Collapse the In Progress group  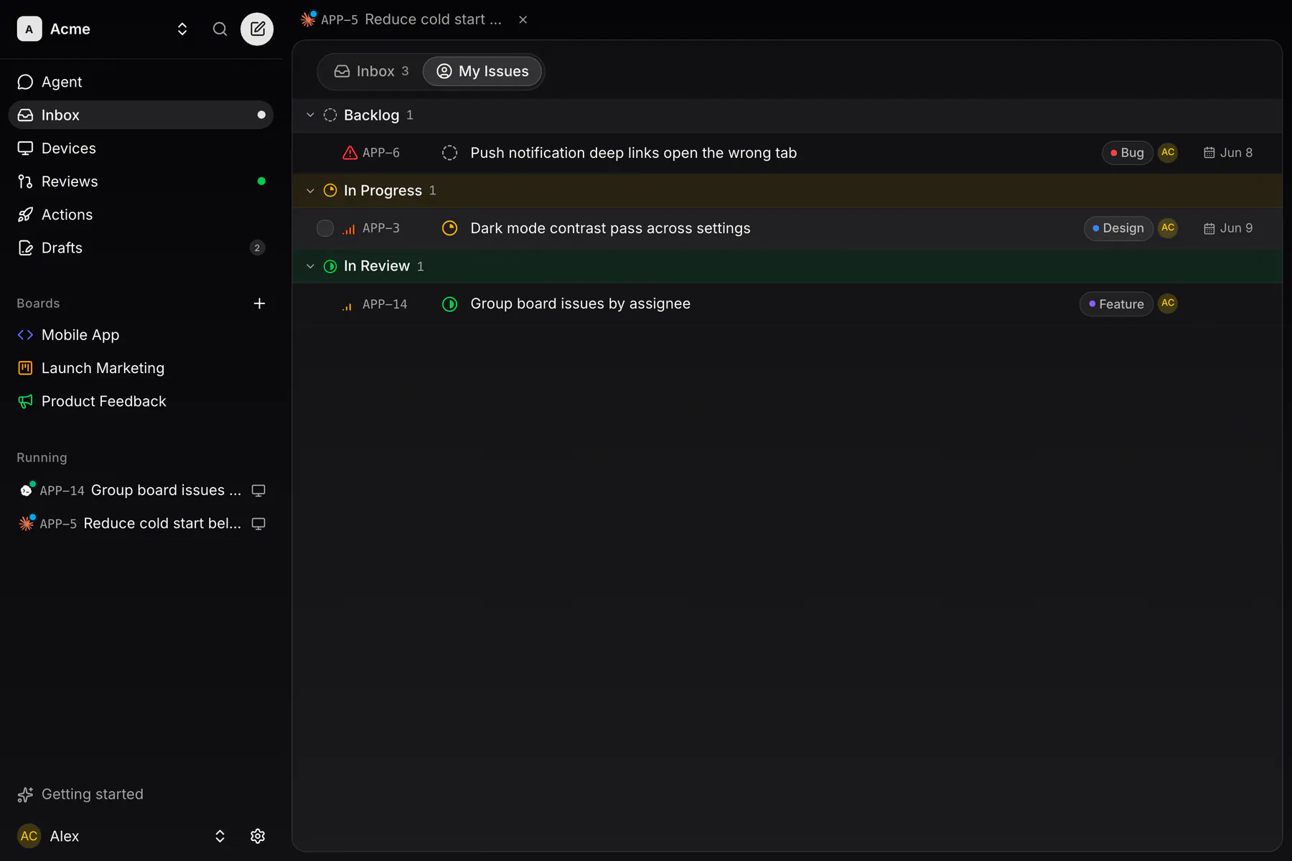[x=310, y=190]
